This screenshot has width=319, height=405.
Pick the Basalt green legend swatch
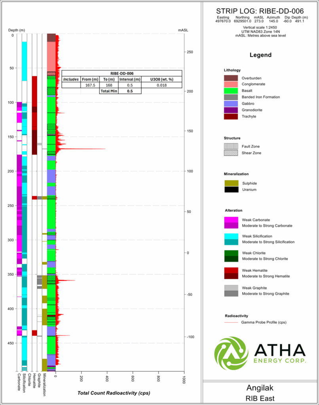coord(231,91)
